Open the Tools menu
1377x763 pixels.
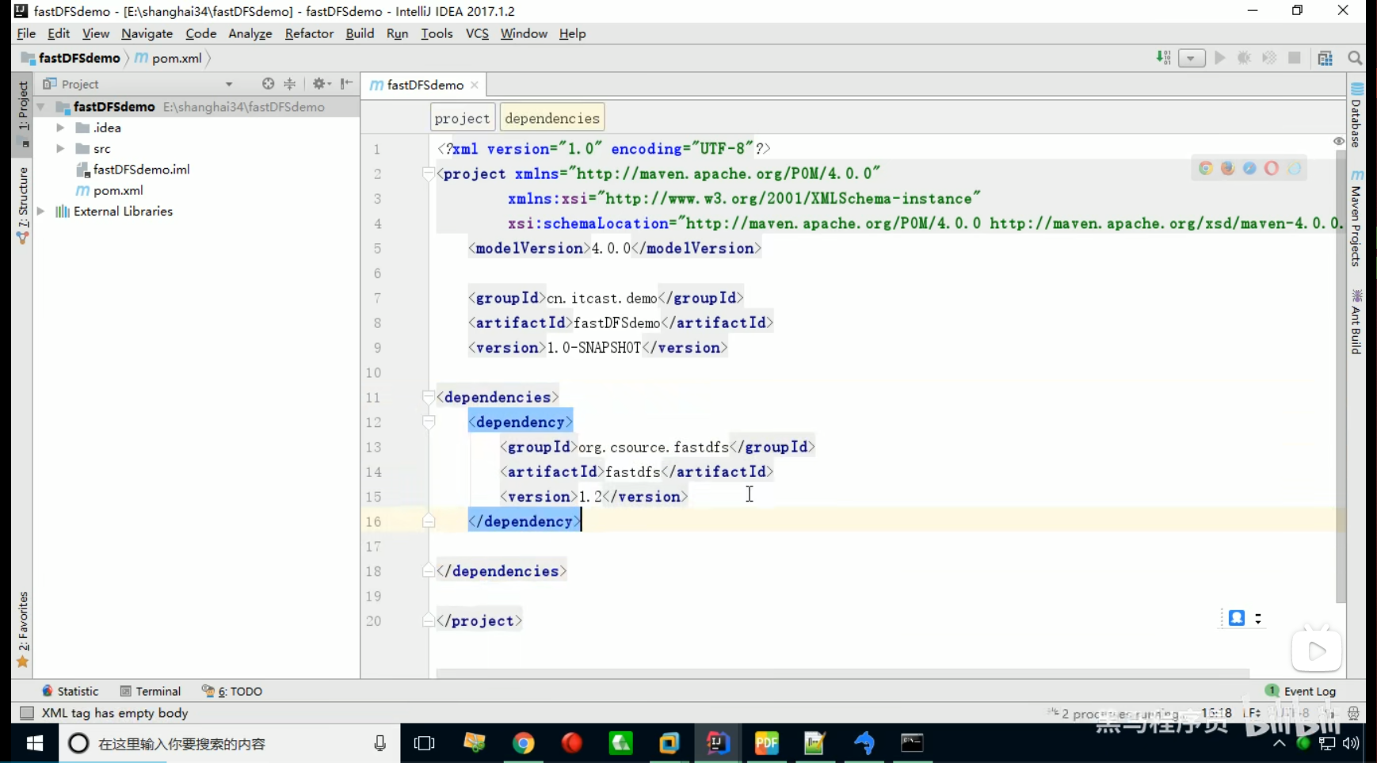pyautogui.click(x=437, y=33)
